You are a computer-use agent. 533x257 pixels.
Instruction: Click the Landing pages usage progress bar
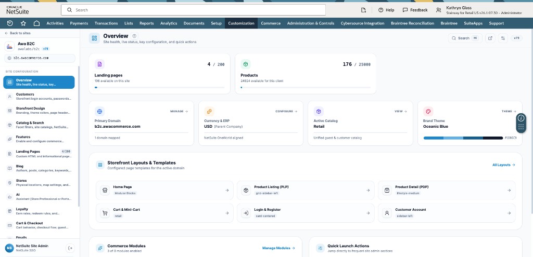coord(159,87)
